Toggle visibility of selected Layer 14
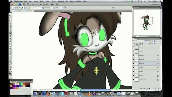Viewport: 172px width, 97px height. click(134, 63)
